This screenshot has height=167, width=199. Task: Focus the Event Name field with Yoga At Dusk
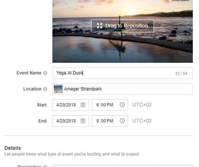tap(123, 73)
